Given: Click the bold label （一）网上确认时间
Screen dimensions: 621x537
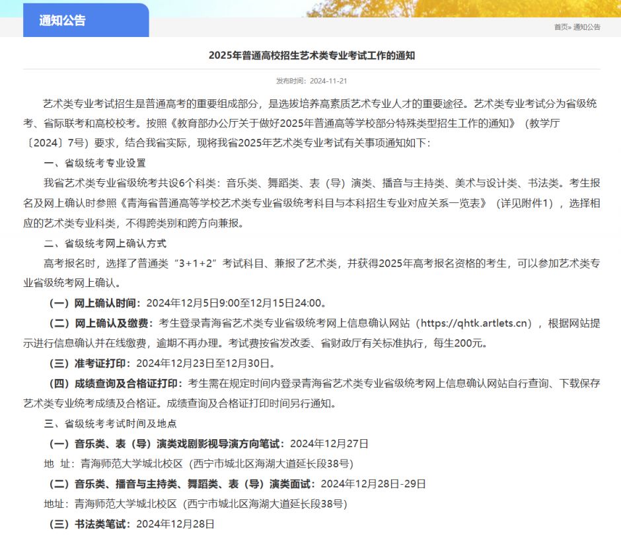Looking at the screenshot, I should 94,304.
